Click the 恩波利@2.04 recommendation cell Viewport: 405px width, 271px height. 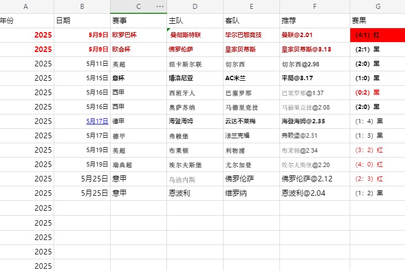point(314,193)
